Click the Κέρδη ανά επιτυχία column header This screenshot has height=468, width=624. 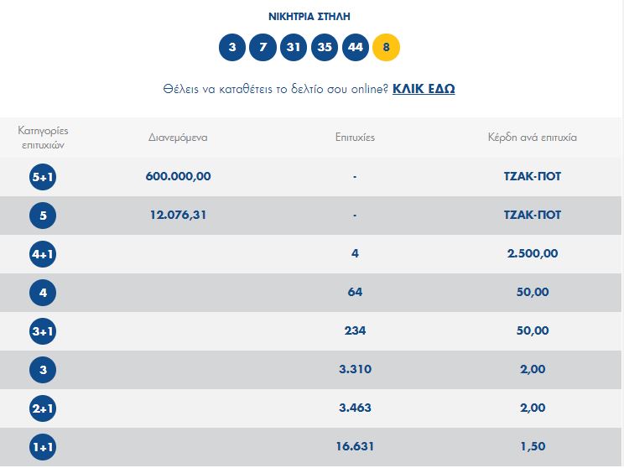point(533,137)
